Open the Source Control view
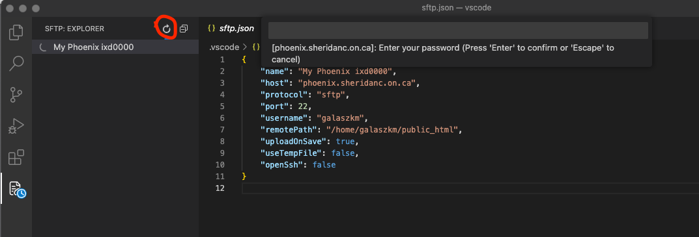Viewport: 699px width, 237px height. tap(16, 95)
